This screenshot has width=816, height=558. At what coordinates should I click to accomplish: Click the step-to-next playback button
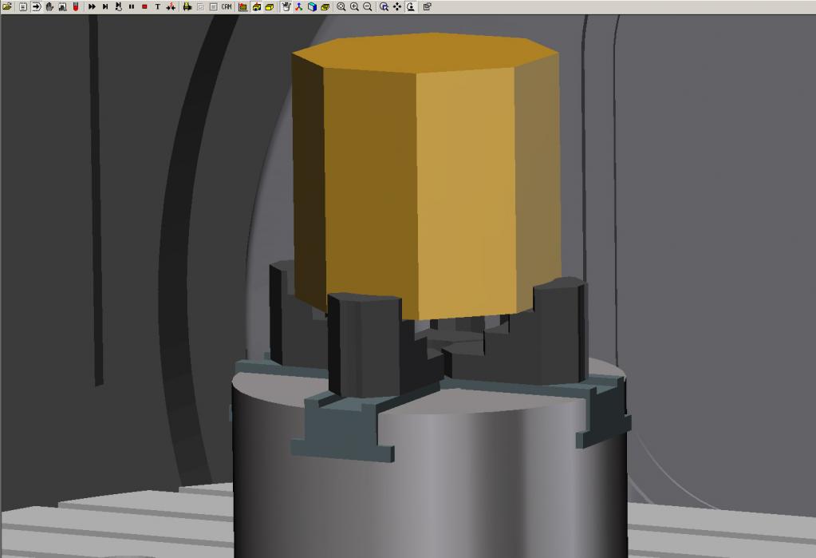pos(105,6)
